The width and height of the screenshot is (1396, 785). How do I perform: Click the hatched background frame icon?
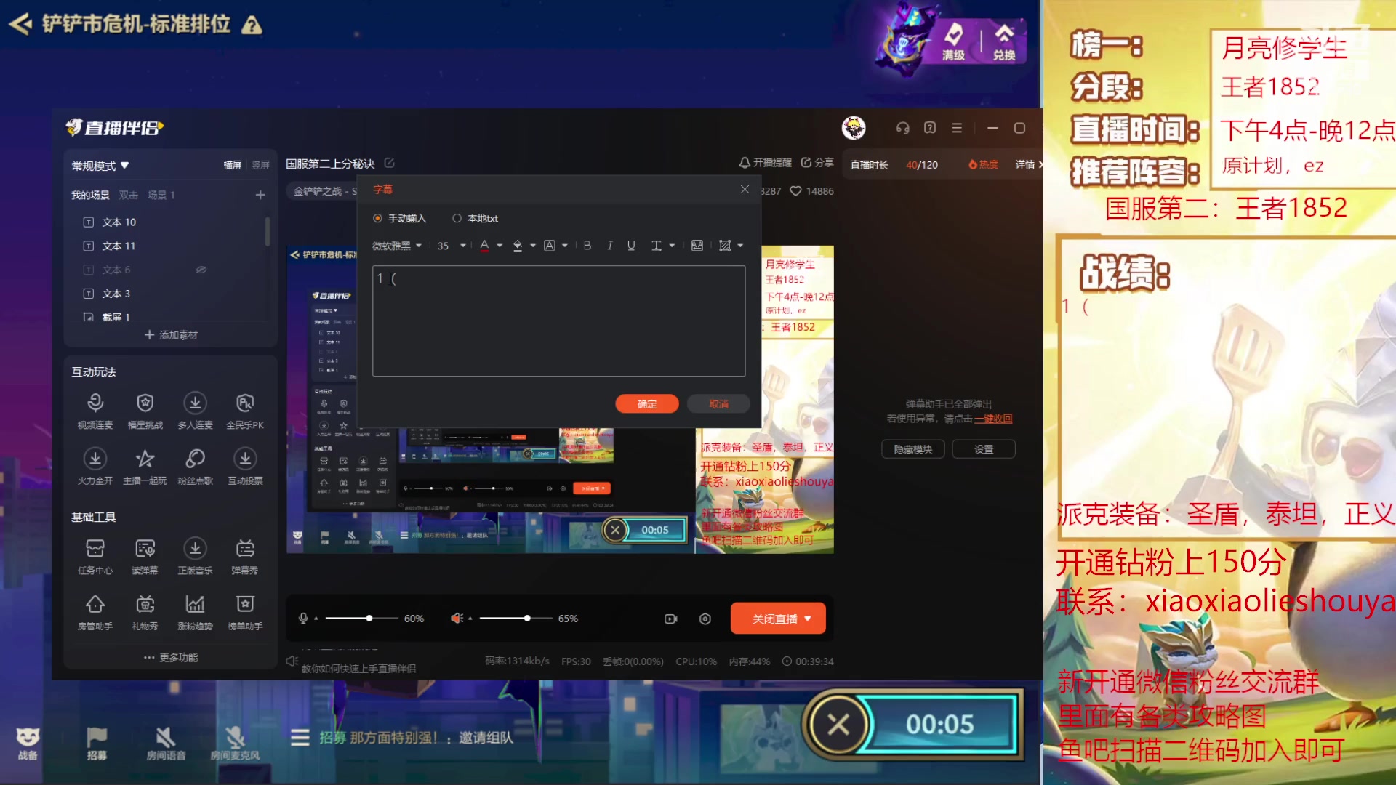click(x=725, y=246)
